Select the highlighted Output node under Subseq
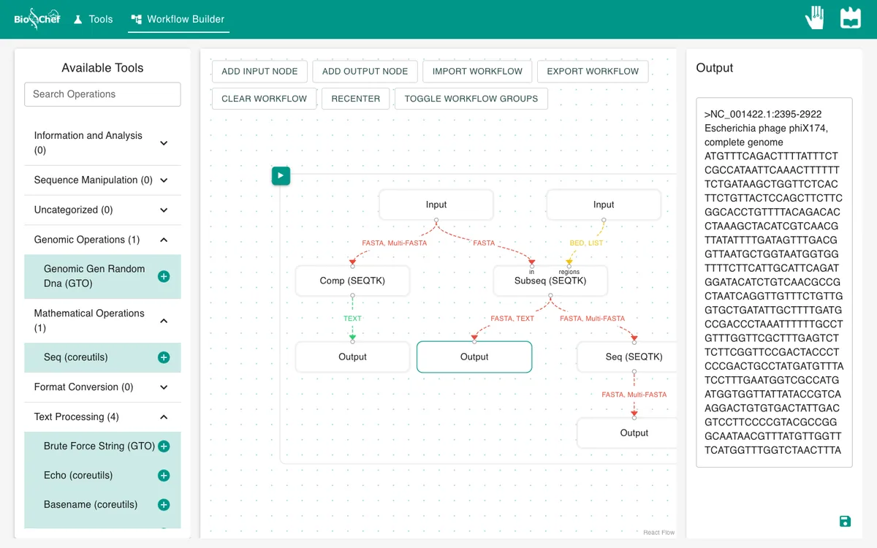The width and height of the screenshot is (877, 548). pyautogui.click(x=474, y=357)
